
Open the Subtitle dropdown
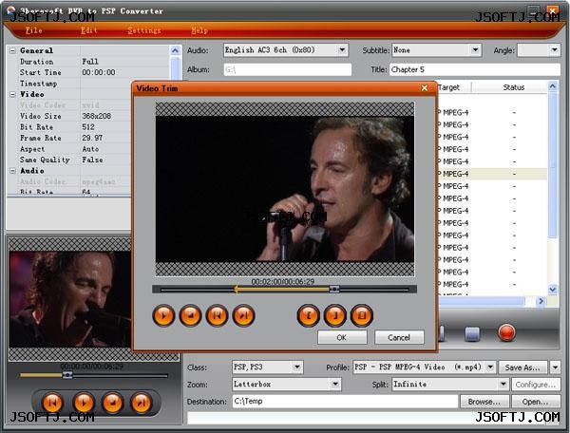coord(475,50)
